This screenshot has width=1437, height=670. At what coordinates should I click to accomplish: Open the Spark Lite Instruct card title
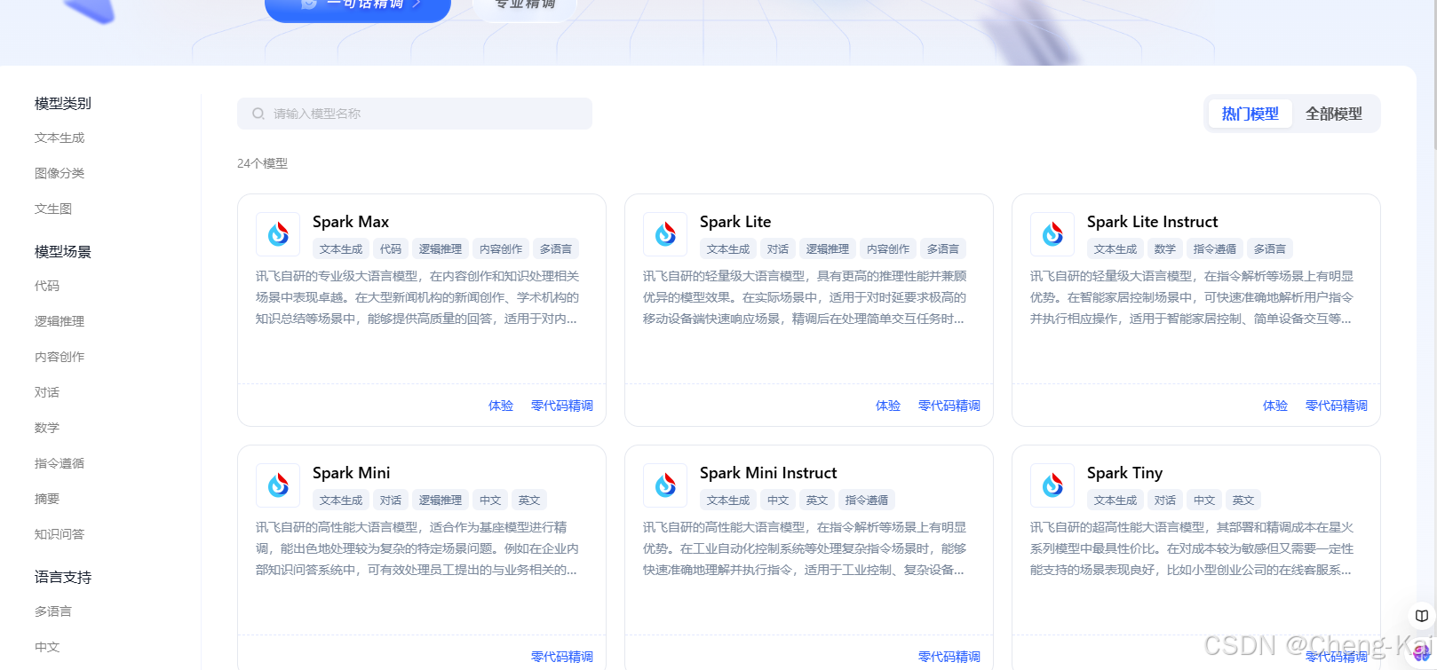click(1152, 222)
